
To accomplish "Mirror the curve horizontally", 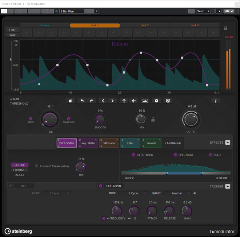I will [133, 101].
